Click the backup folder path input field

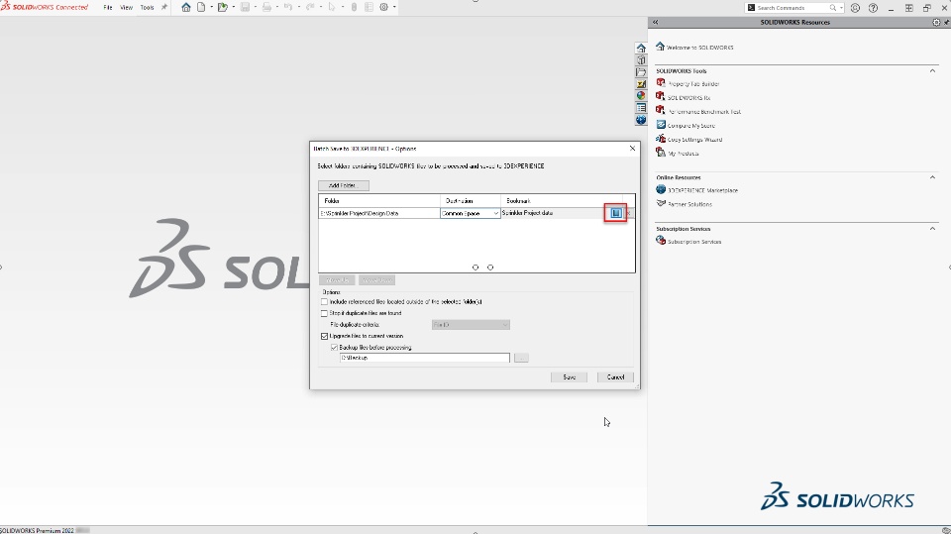[425, 358]
